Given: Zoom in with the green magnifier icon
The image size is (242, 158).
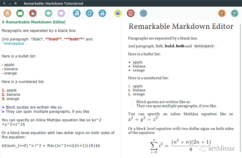Looking at the screenshot, I should point(235,13).
